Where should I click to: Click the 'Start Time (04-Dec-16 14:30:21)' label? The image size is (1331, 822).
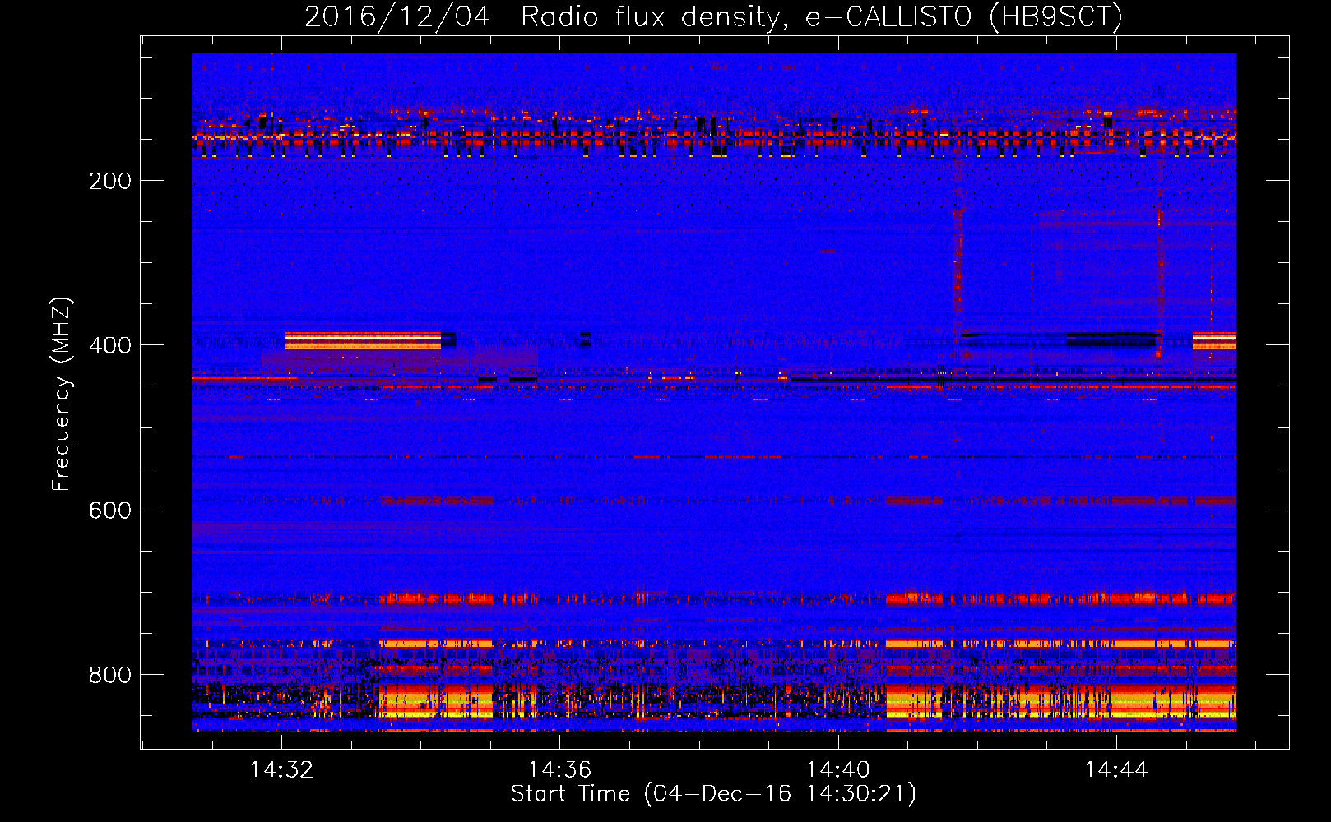(713, 794)
